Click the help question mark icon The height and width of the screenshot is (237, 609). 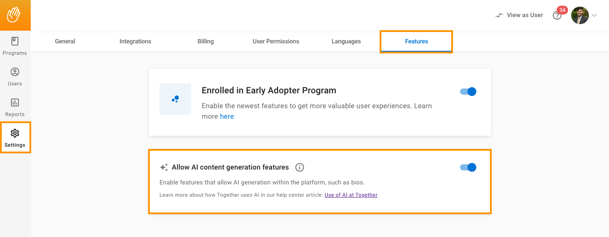(x=557, y=16)
